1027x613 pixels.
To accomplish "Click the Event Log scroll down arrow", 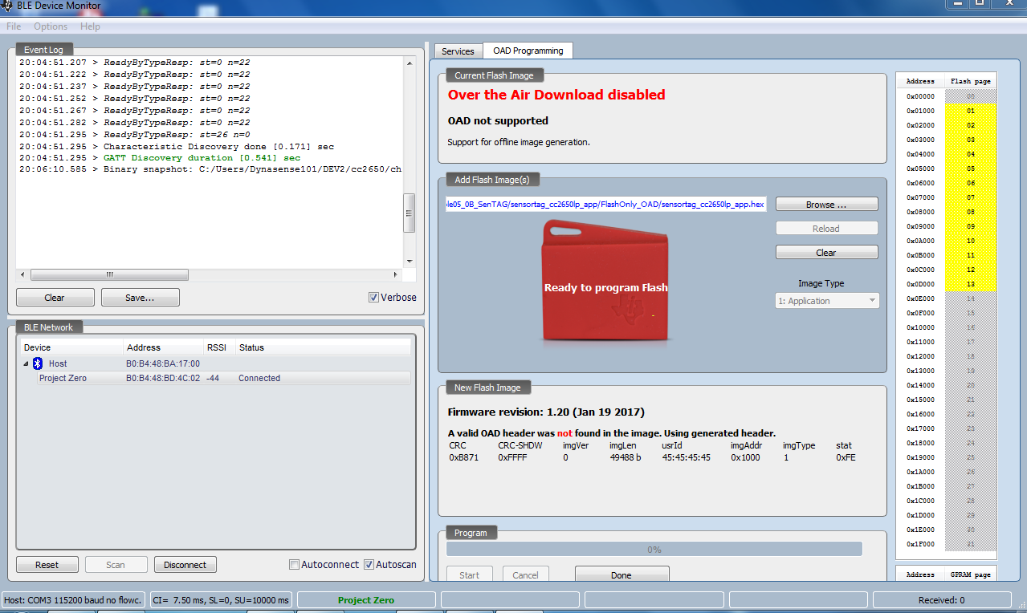I will pos(410,261).
